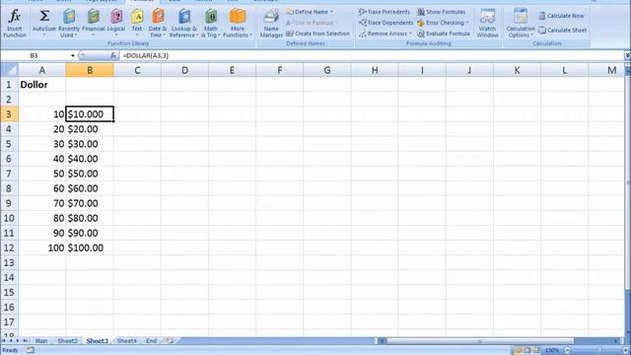
Task: Open the Calculation Options dropdown
Action: [521, 24]
